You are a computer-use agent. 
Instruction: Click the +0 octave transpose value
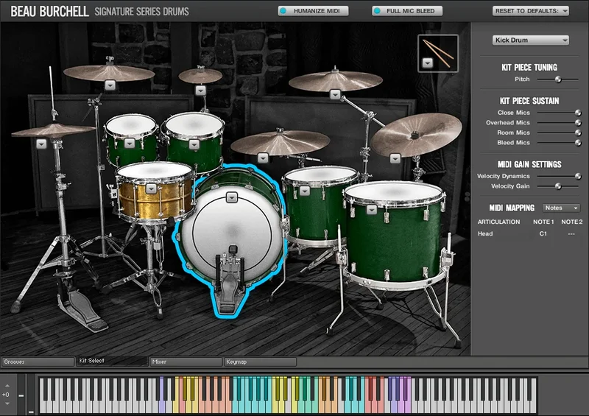click(x=6, y=395)
